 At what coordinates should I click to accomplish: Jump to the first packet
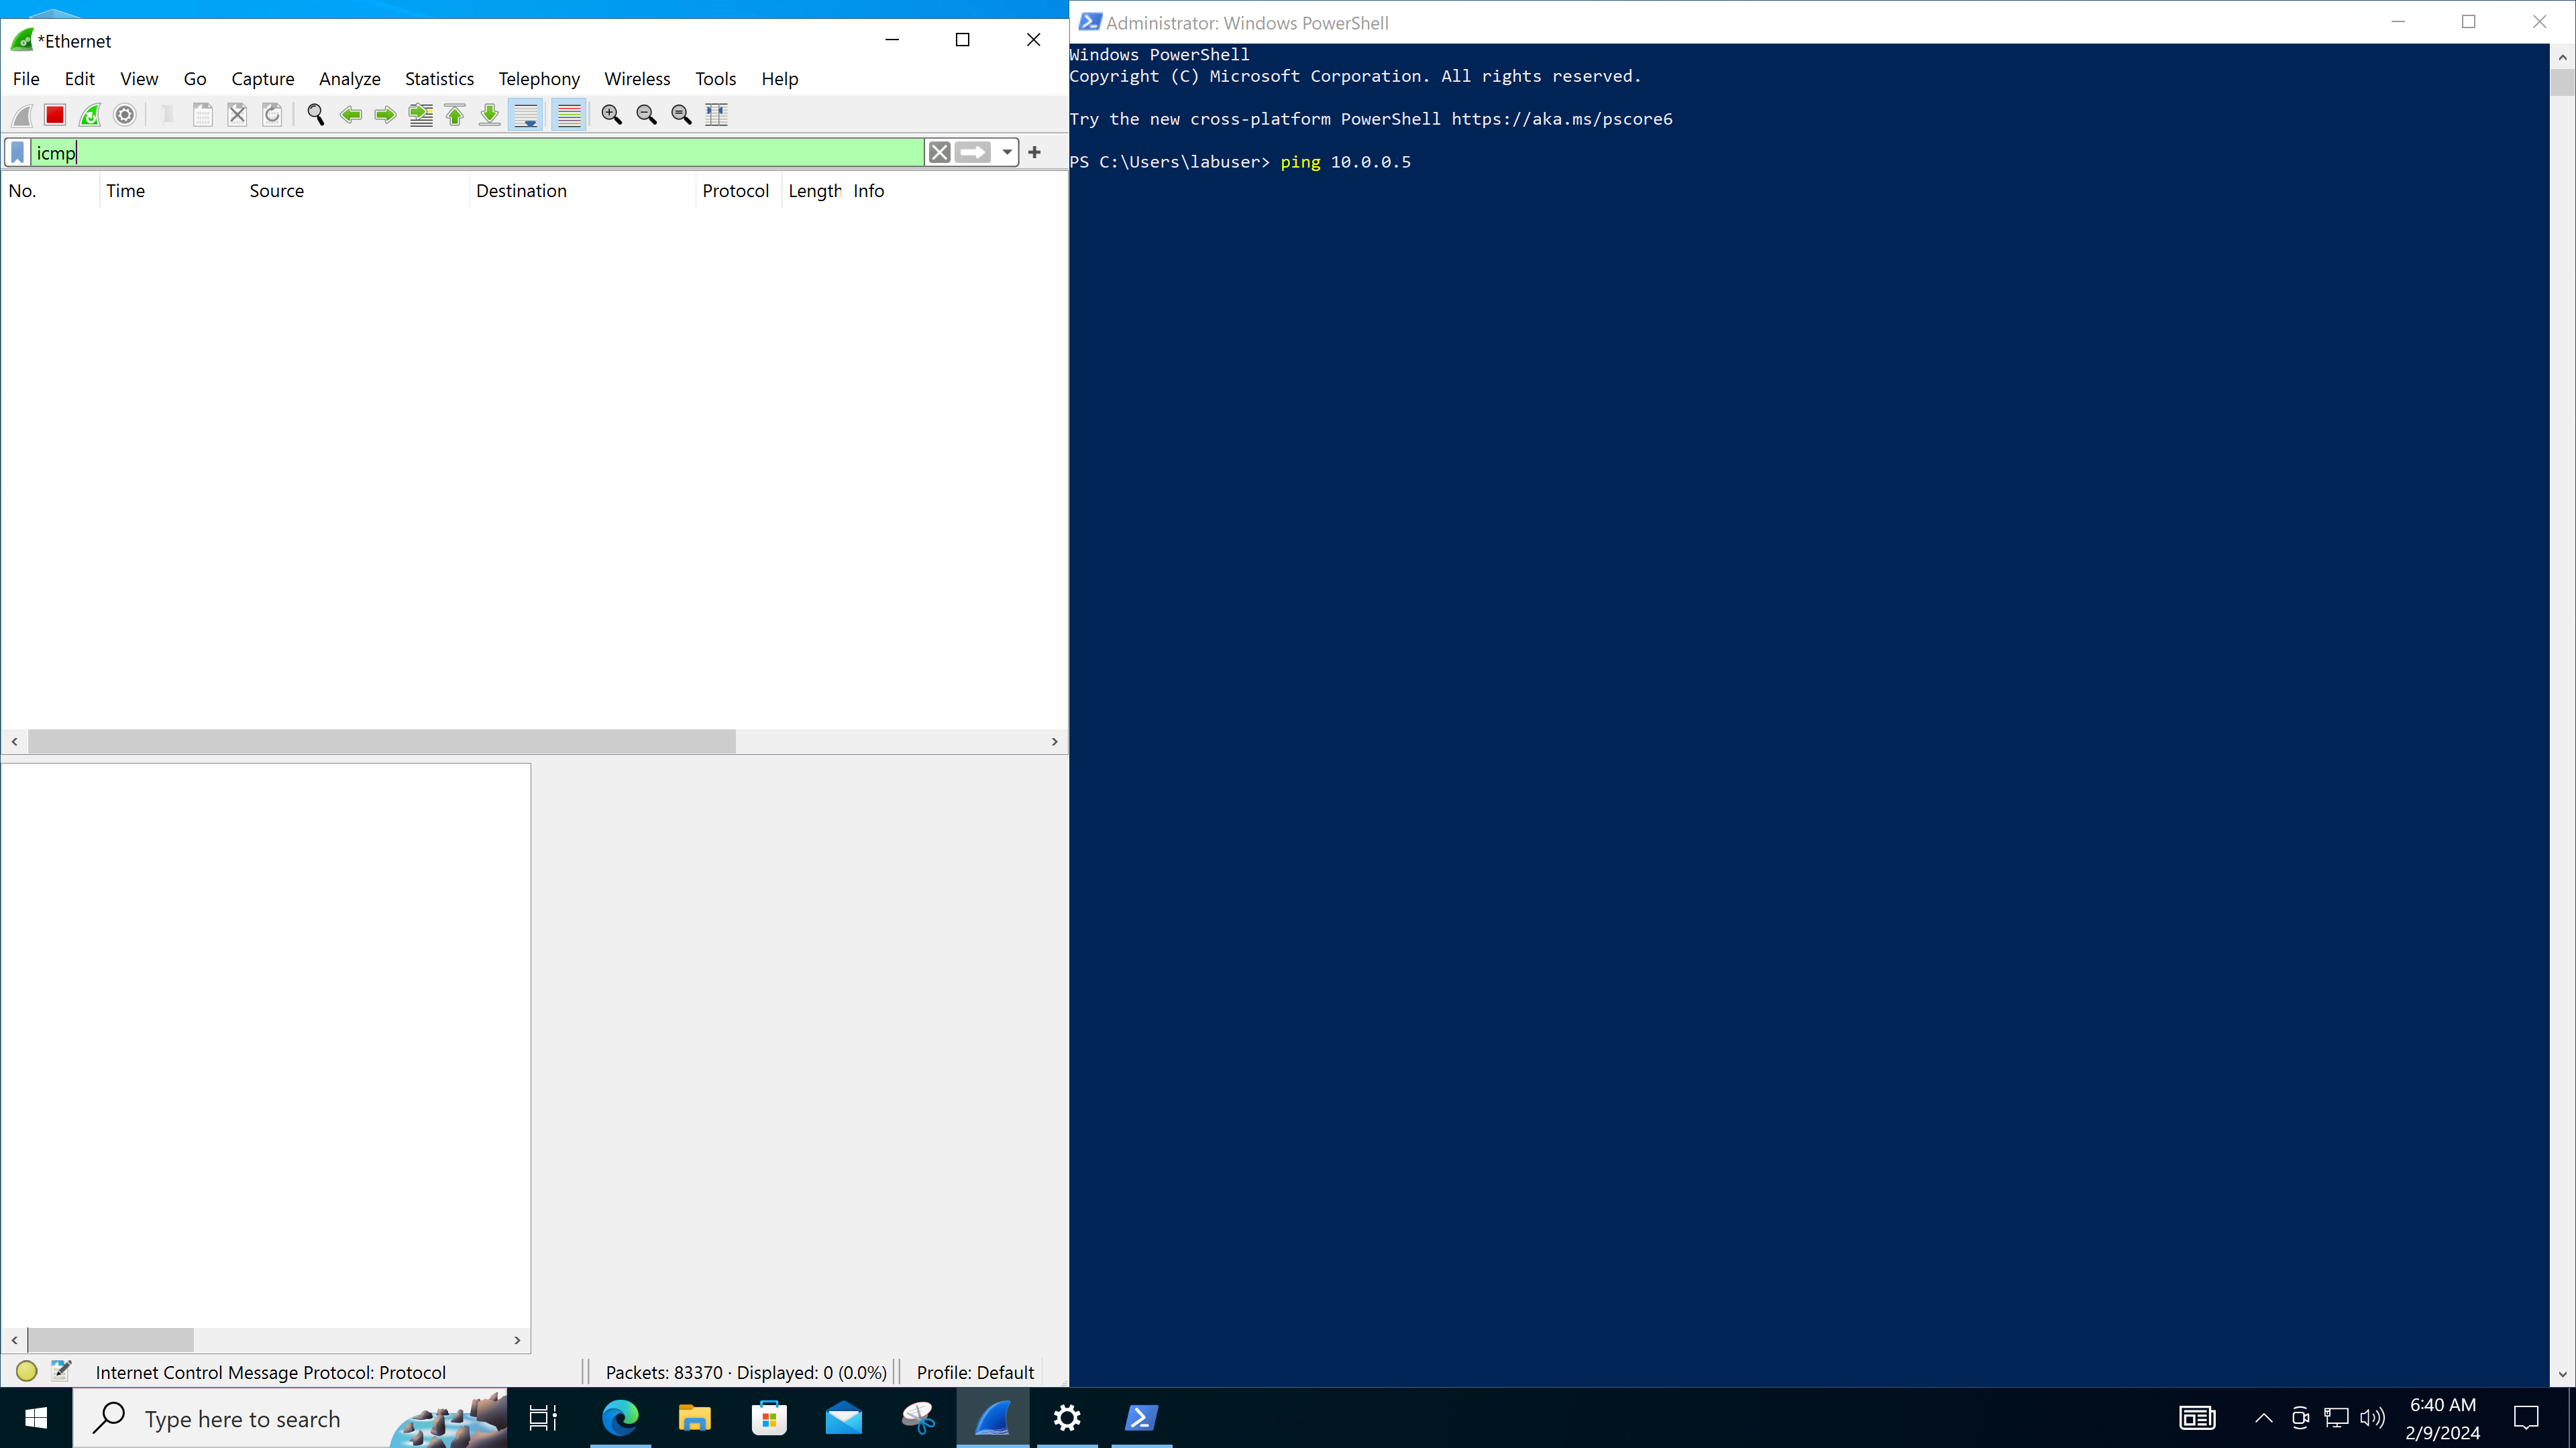(x=455, y=115)
